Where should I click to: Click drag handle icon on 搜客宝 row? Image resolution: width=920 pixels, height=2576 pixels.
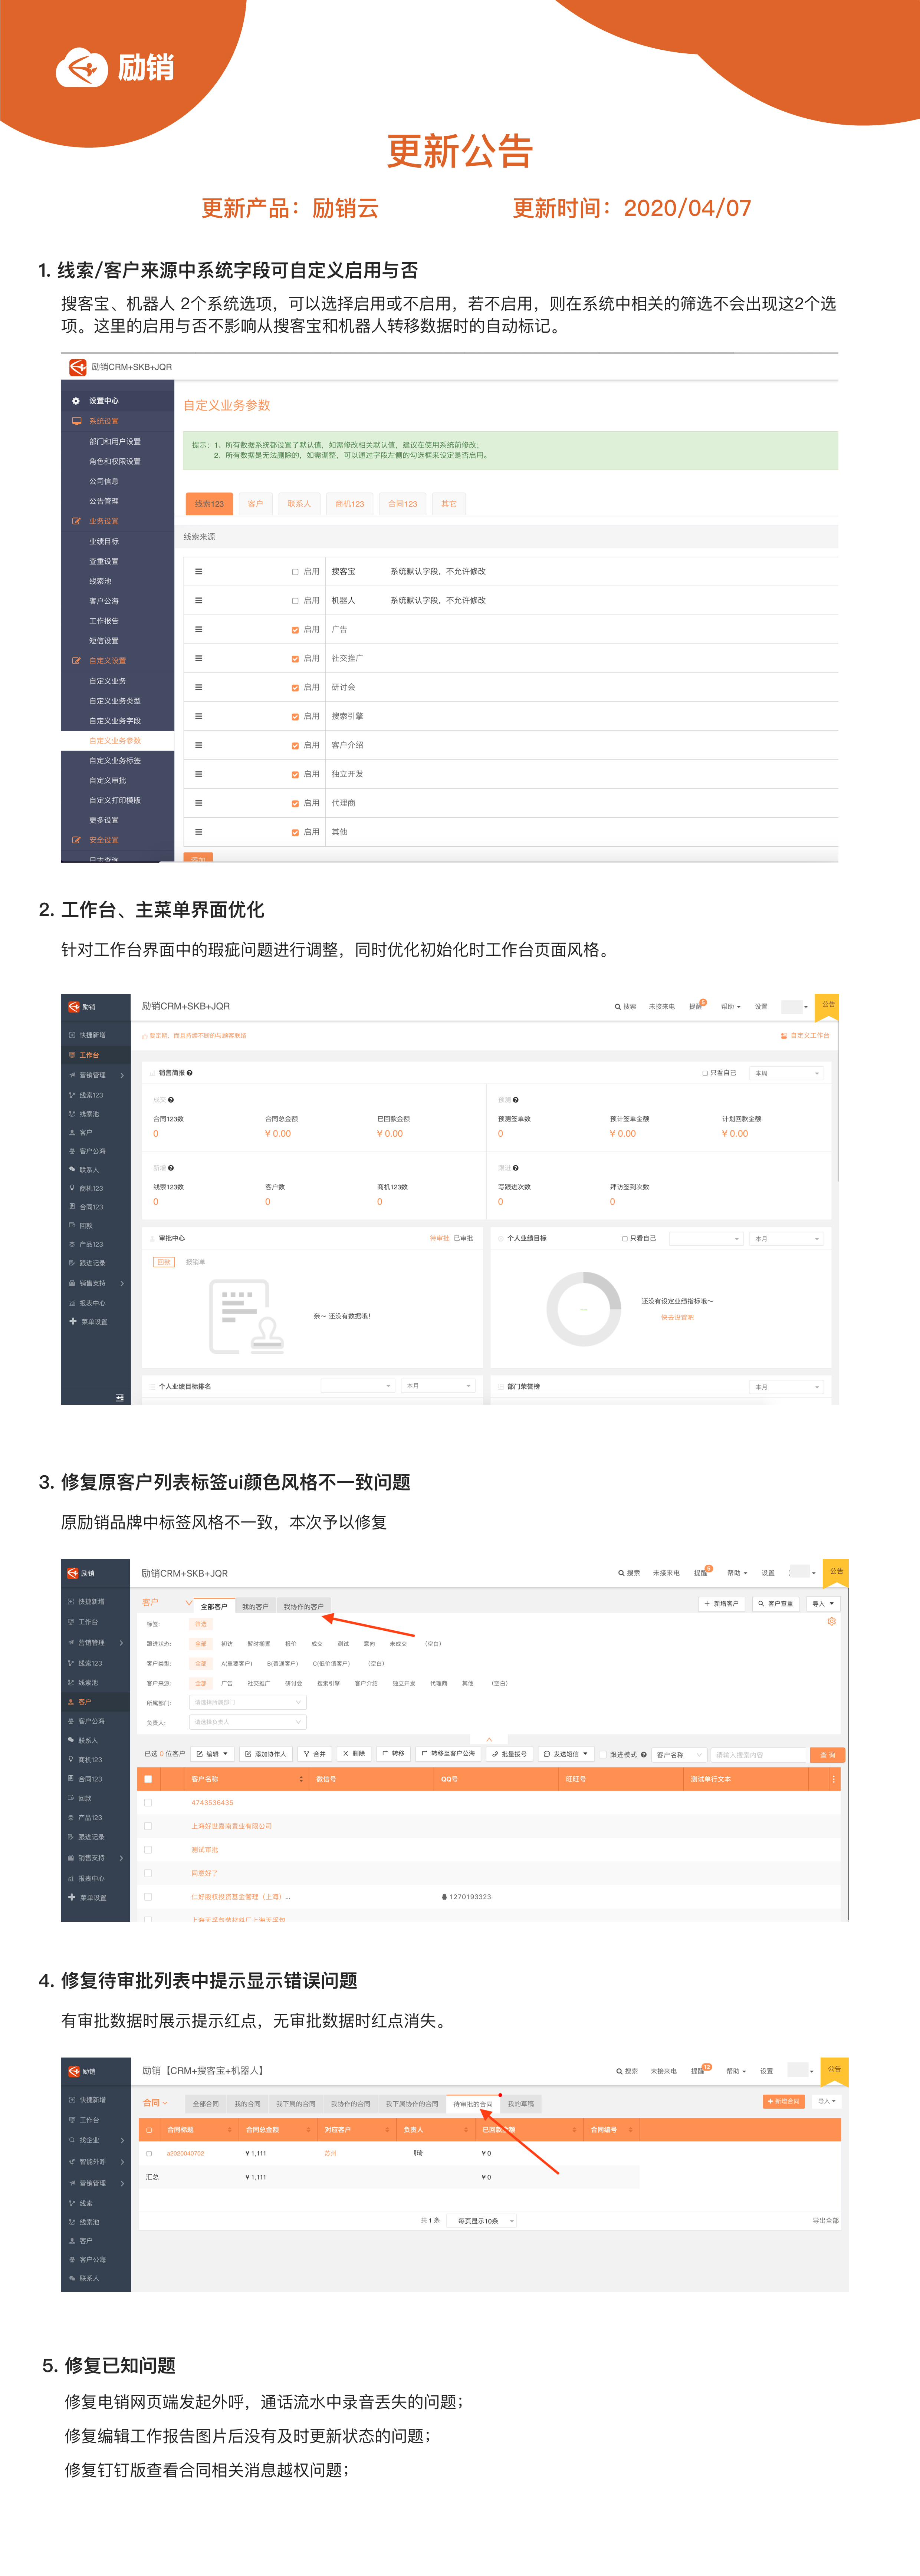point(199,571)
